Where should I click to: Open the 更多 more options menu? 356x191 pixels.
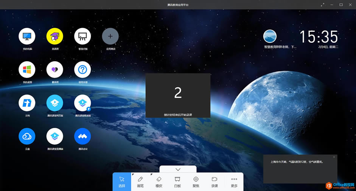coord(234,182)
